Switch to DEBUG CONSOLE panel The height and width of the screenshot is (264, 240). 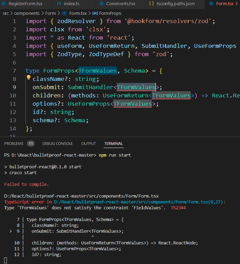[58, 144]
